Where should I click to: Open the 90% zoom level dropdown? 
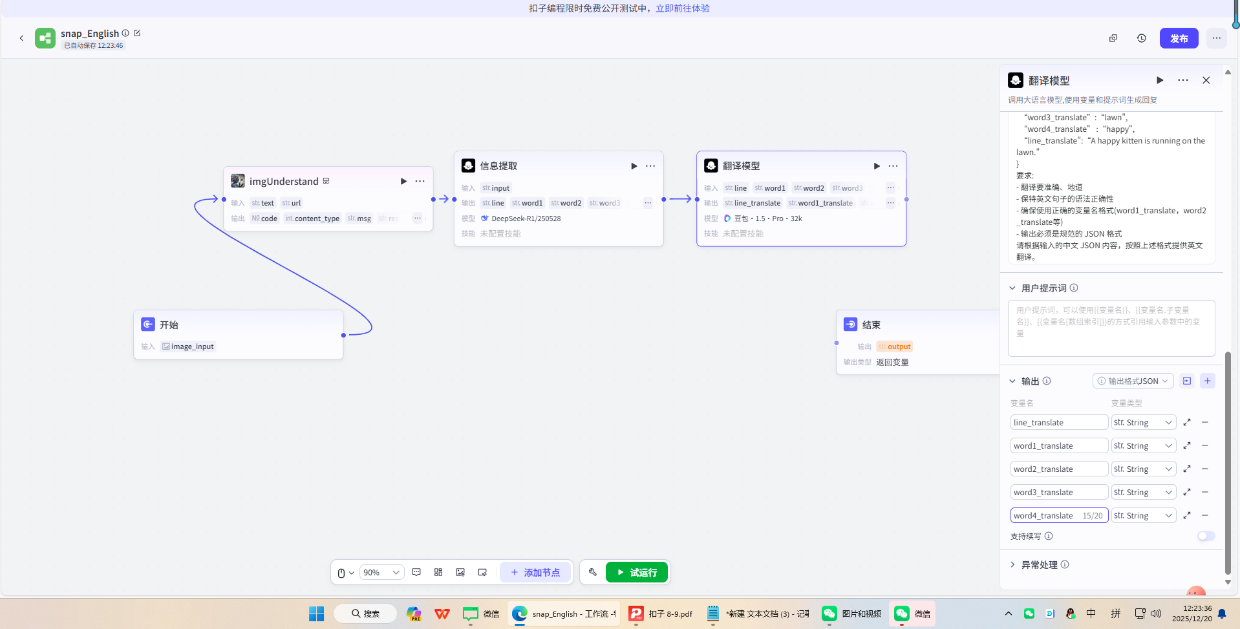pos(381,573)
